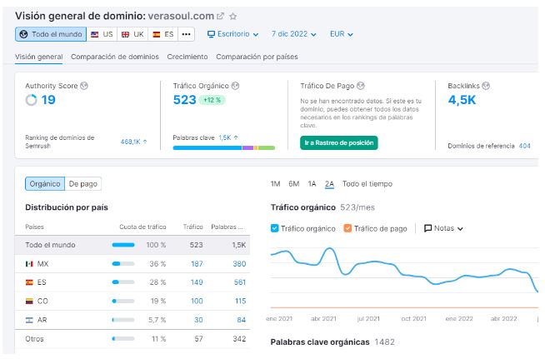Select 1M time range
The height and width of the screenshot is (359, 545).
[x=275, y=184]
